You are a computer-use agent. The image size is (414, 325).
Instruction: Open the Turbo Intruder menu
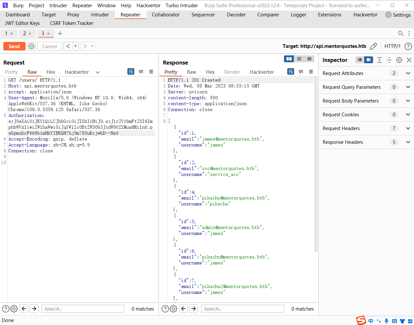182,6
